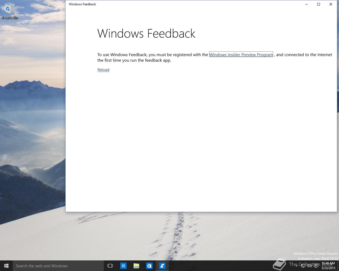Open the clock showing 5/23/2015

[328, 266]
